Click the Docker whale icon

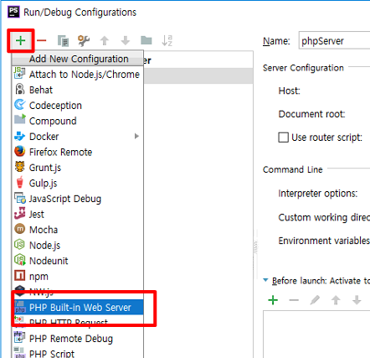click(x=19, y=137)
